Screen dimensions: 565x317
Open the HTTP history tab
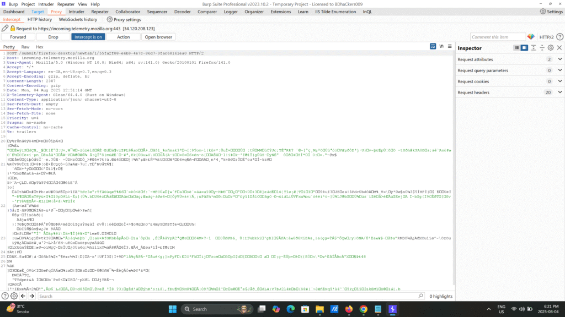tap(40, 19)
